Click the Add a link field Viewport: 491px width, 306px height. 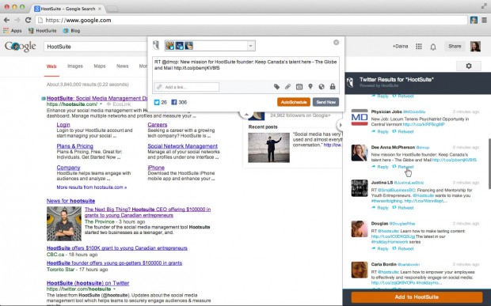[187, 87]
